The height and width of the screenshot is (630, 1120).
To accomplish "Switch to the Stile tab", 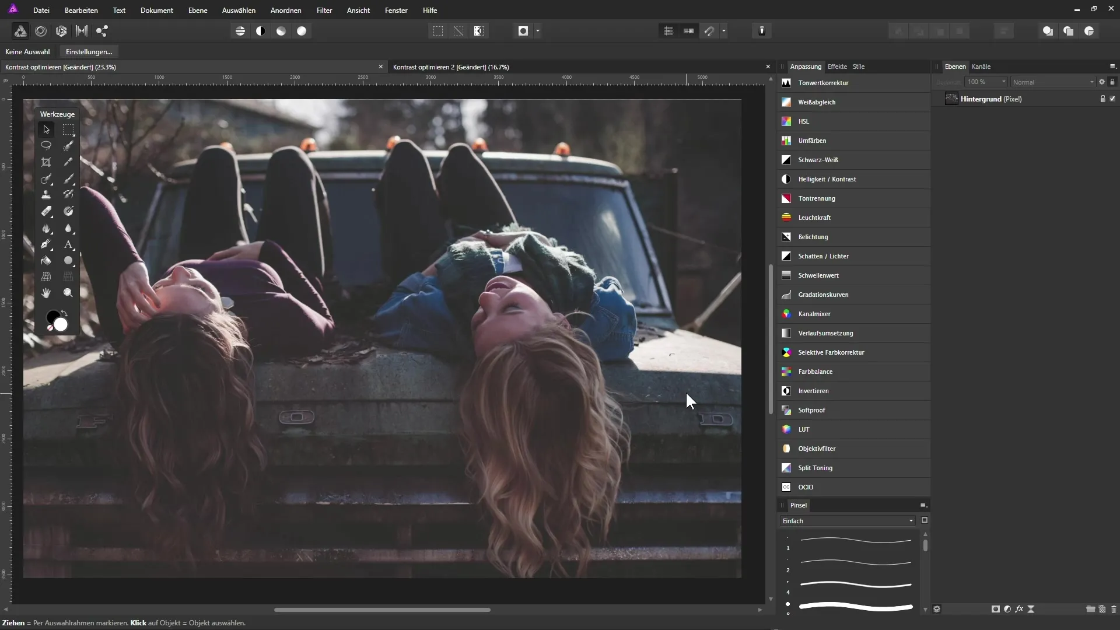I will (859, 66).
